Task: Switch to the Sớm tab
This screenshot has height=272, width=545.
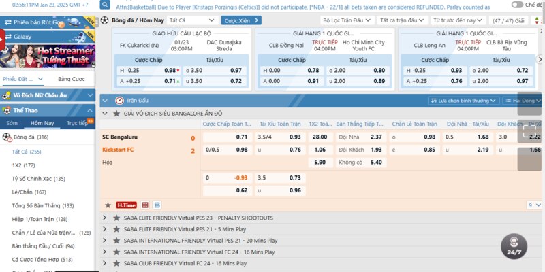Action: (x=12, y=123)
